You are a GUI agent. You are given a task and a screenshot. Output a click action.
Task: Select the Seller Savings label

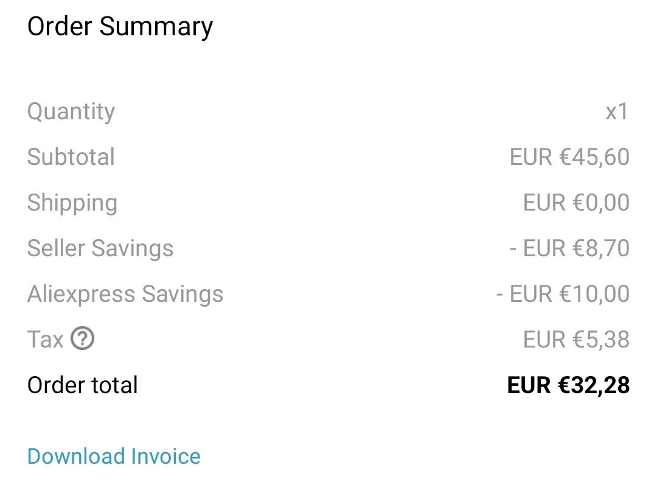100,248
